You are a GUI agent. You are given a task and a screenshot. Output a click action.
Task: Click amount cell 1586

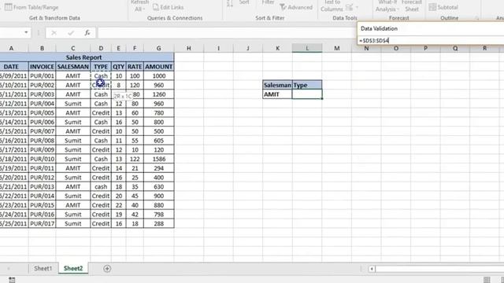(159, 159)
